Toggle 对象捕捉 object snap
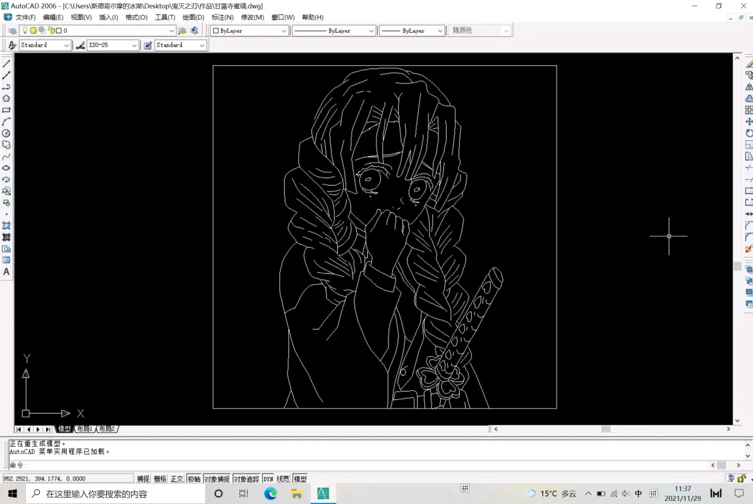Viewport: 753px width, 504px height. point(217,479)
